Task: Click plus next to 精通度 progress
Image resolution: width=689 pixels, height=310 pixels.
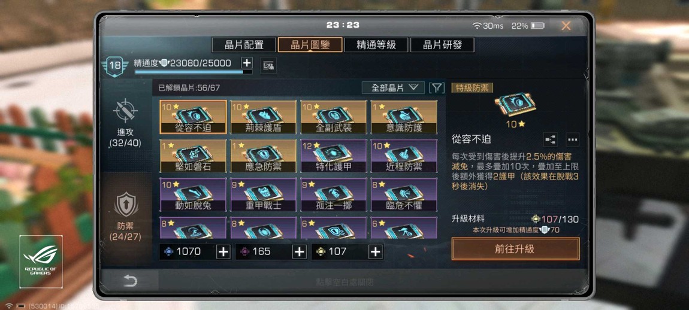Action: [x=247, y=62]
